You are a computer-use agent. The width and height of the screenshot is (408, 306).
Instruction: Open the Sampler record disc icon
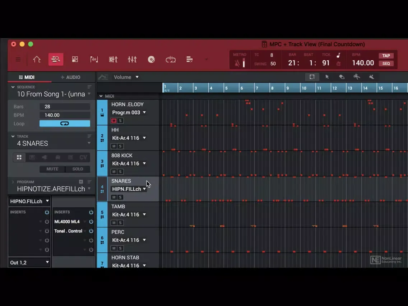pos(151,59)
